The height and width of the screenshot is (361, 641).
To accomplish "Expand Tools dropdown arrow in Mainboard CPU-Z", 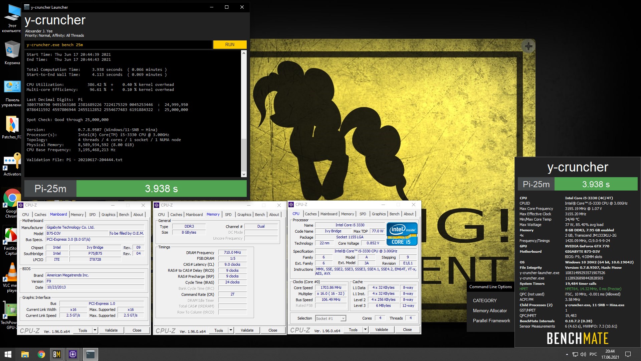I will click(95, 330).
